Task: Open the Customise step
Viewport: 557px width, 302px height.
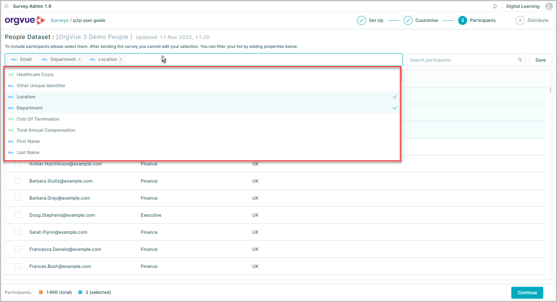Action: tap(421, 20)
